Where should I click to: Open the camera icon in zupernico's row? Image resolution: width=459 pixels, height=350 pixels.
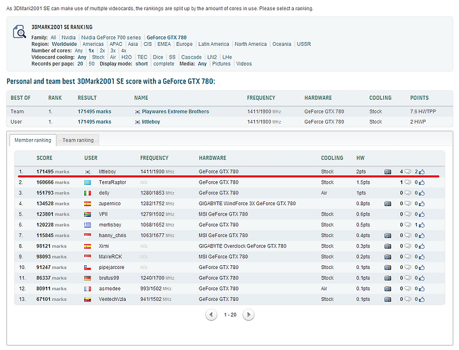[388, 203]
